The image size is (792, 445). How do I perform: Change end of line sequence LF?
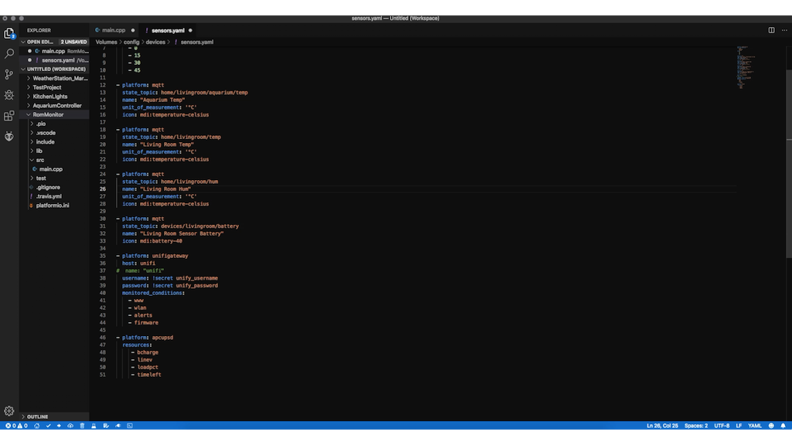tap(739, 426)
